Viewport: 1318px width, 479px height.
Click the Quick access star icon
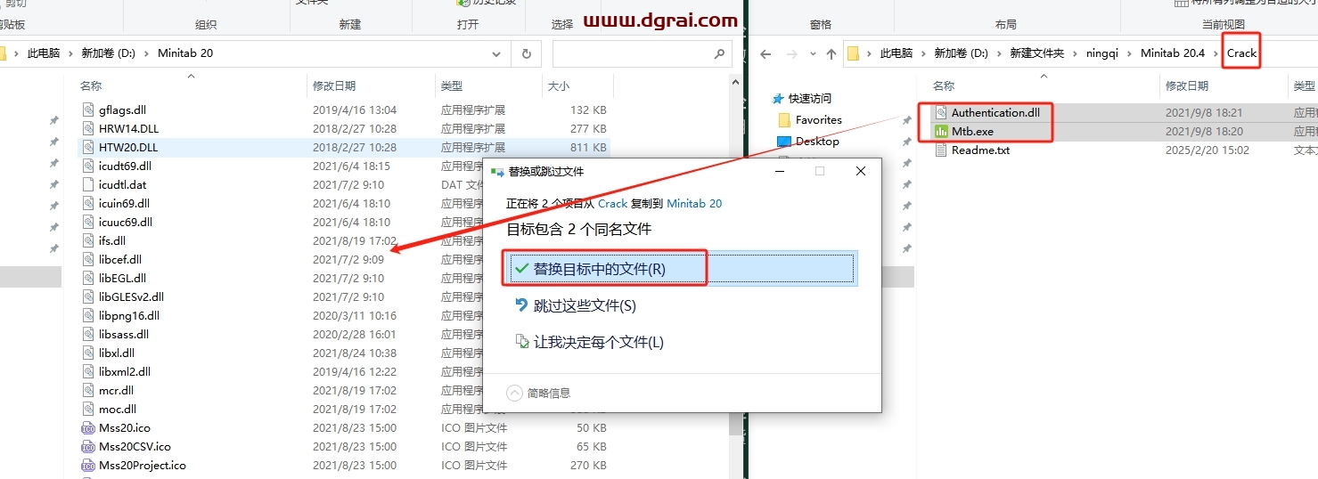pyautogui.click(x=778, y=98)
